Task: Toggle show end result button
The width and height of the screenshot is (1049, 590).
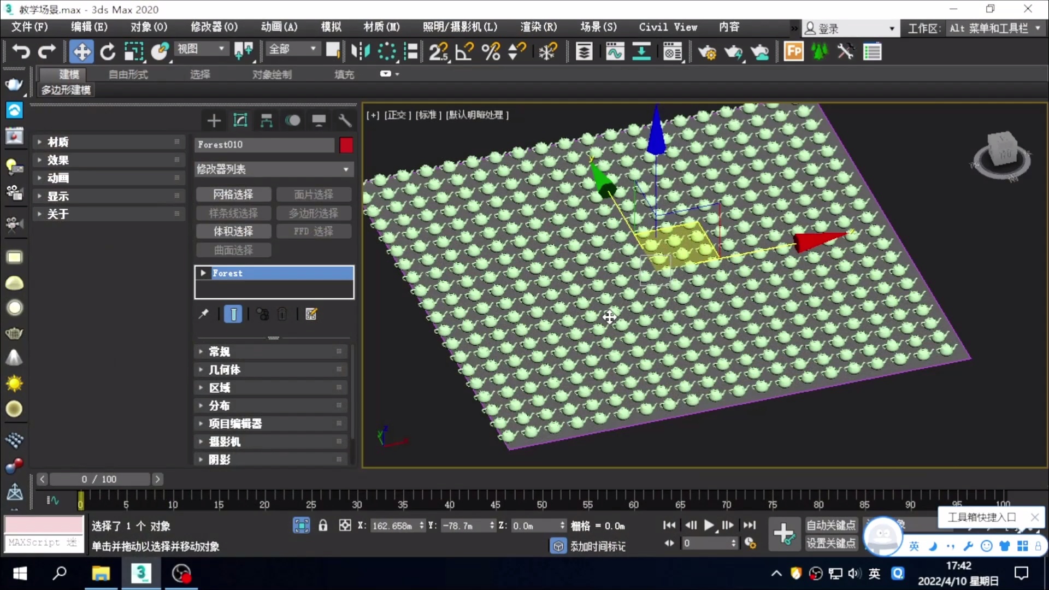Action: (233, 314)
